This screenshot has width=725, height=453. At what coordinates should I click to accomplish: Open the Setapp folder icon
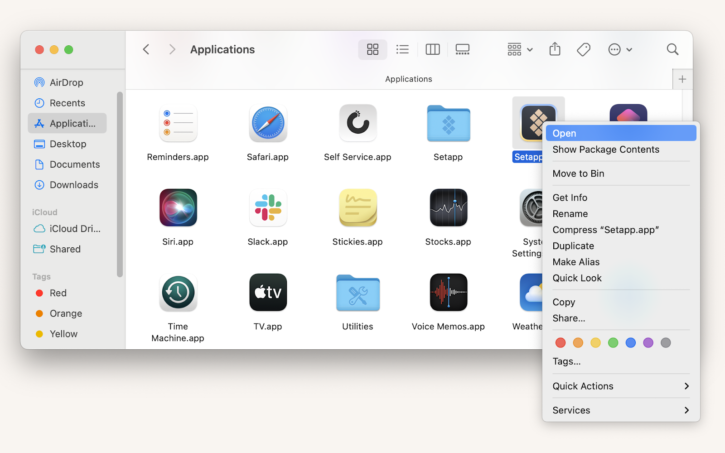pyautogui.click(x=449, y=123)
